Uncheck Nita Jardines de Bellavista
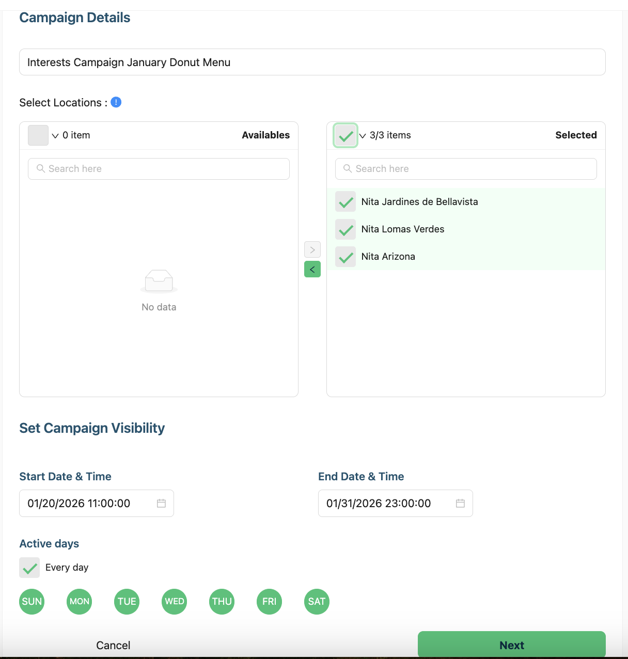628x659 pixels. (x=346, y=202)
